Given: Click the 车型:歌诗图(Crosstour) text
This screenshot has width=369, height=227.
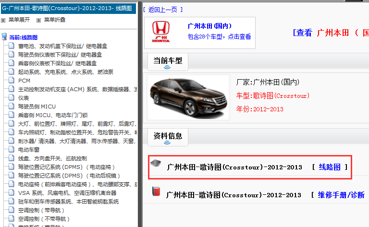Looking at the screenshot, I should pos(273,96).
